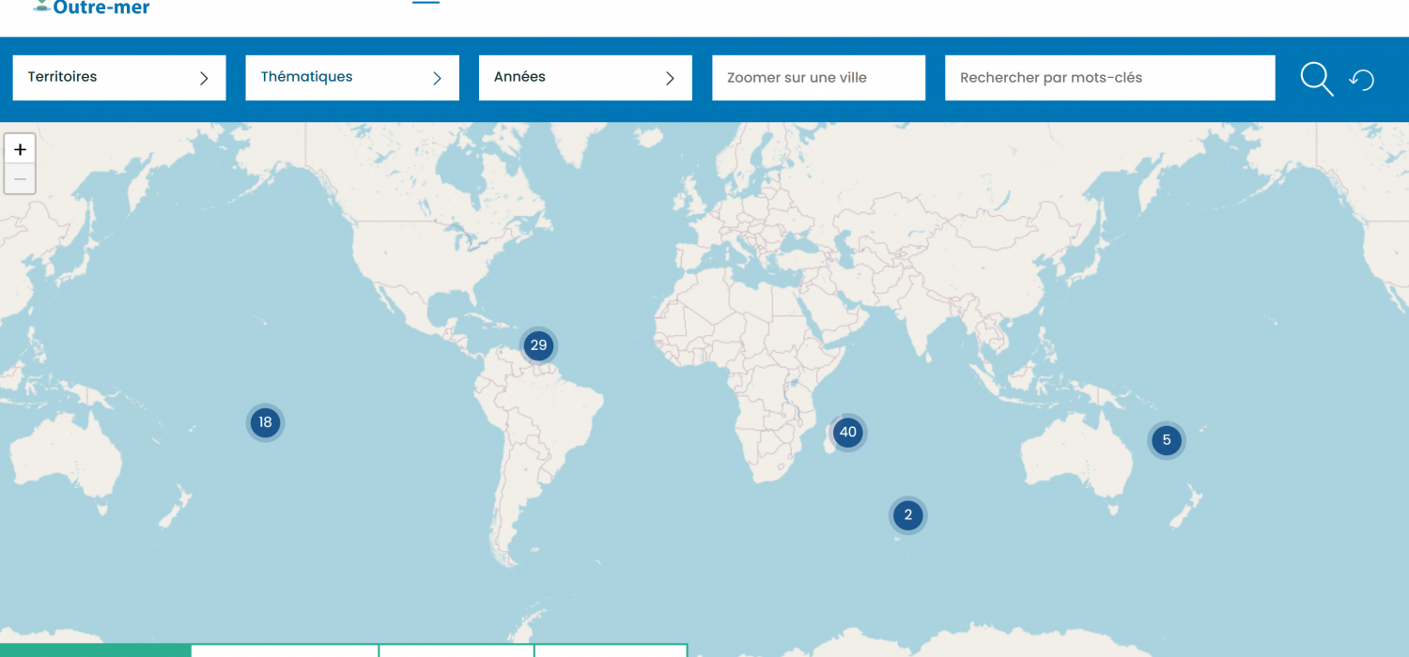Open the cluster marker labeled 40
This screenshot has height=657, width=1409.
pos(848,432)
